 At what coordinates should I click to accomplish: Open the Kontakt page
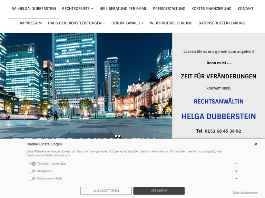245,9
